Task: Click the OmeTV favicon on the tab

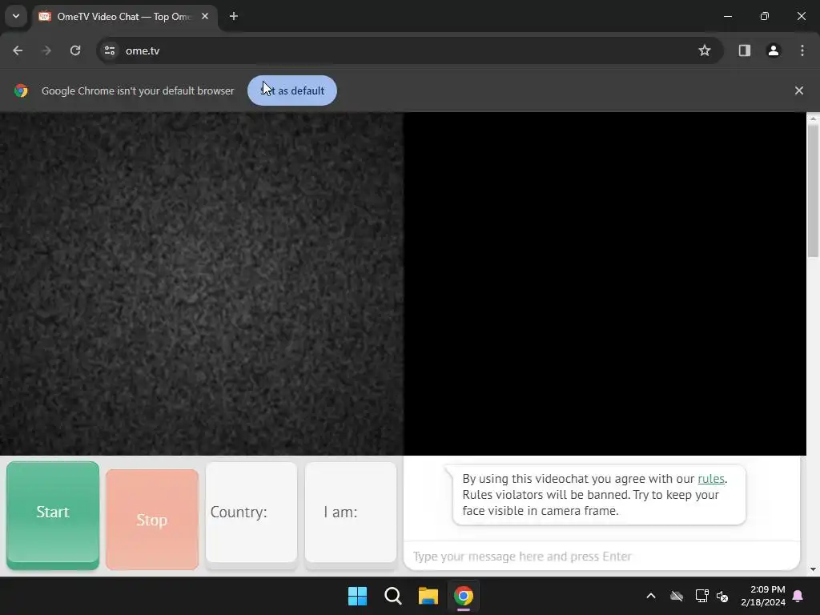Action: coord(45,16)
